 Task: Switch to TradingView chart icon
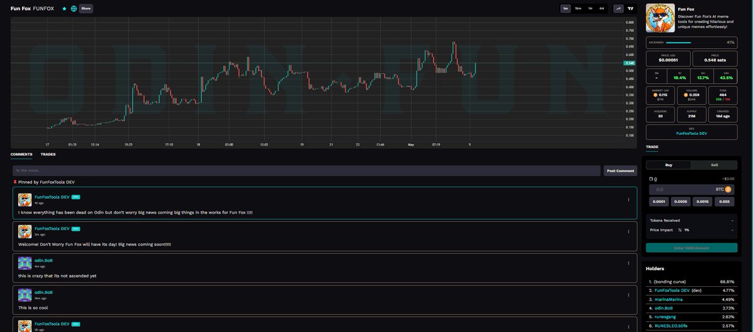[x=631, y=9]
